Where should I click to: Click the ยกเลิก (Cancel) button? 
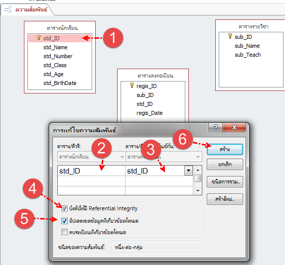pos(225,165)
